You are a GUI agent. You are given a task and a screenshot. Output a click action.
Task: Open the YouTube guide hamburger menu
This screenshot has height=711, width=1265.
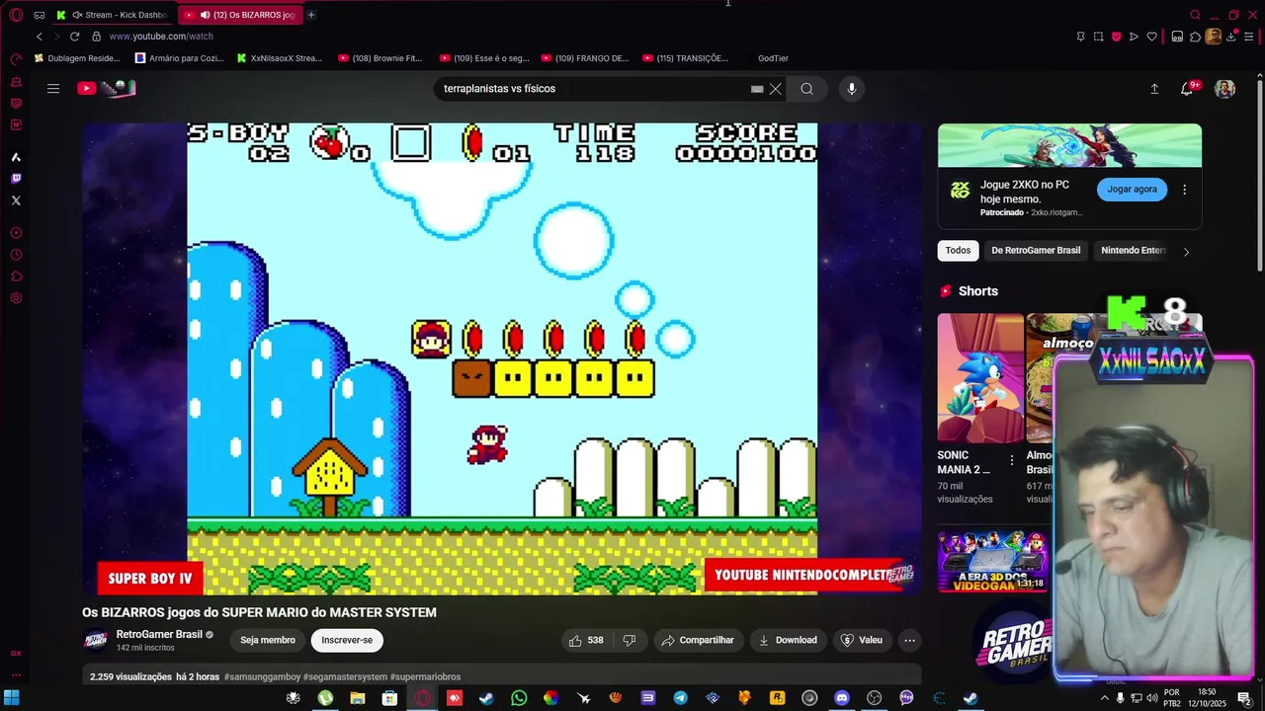pos(53,89)
